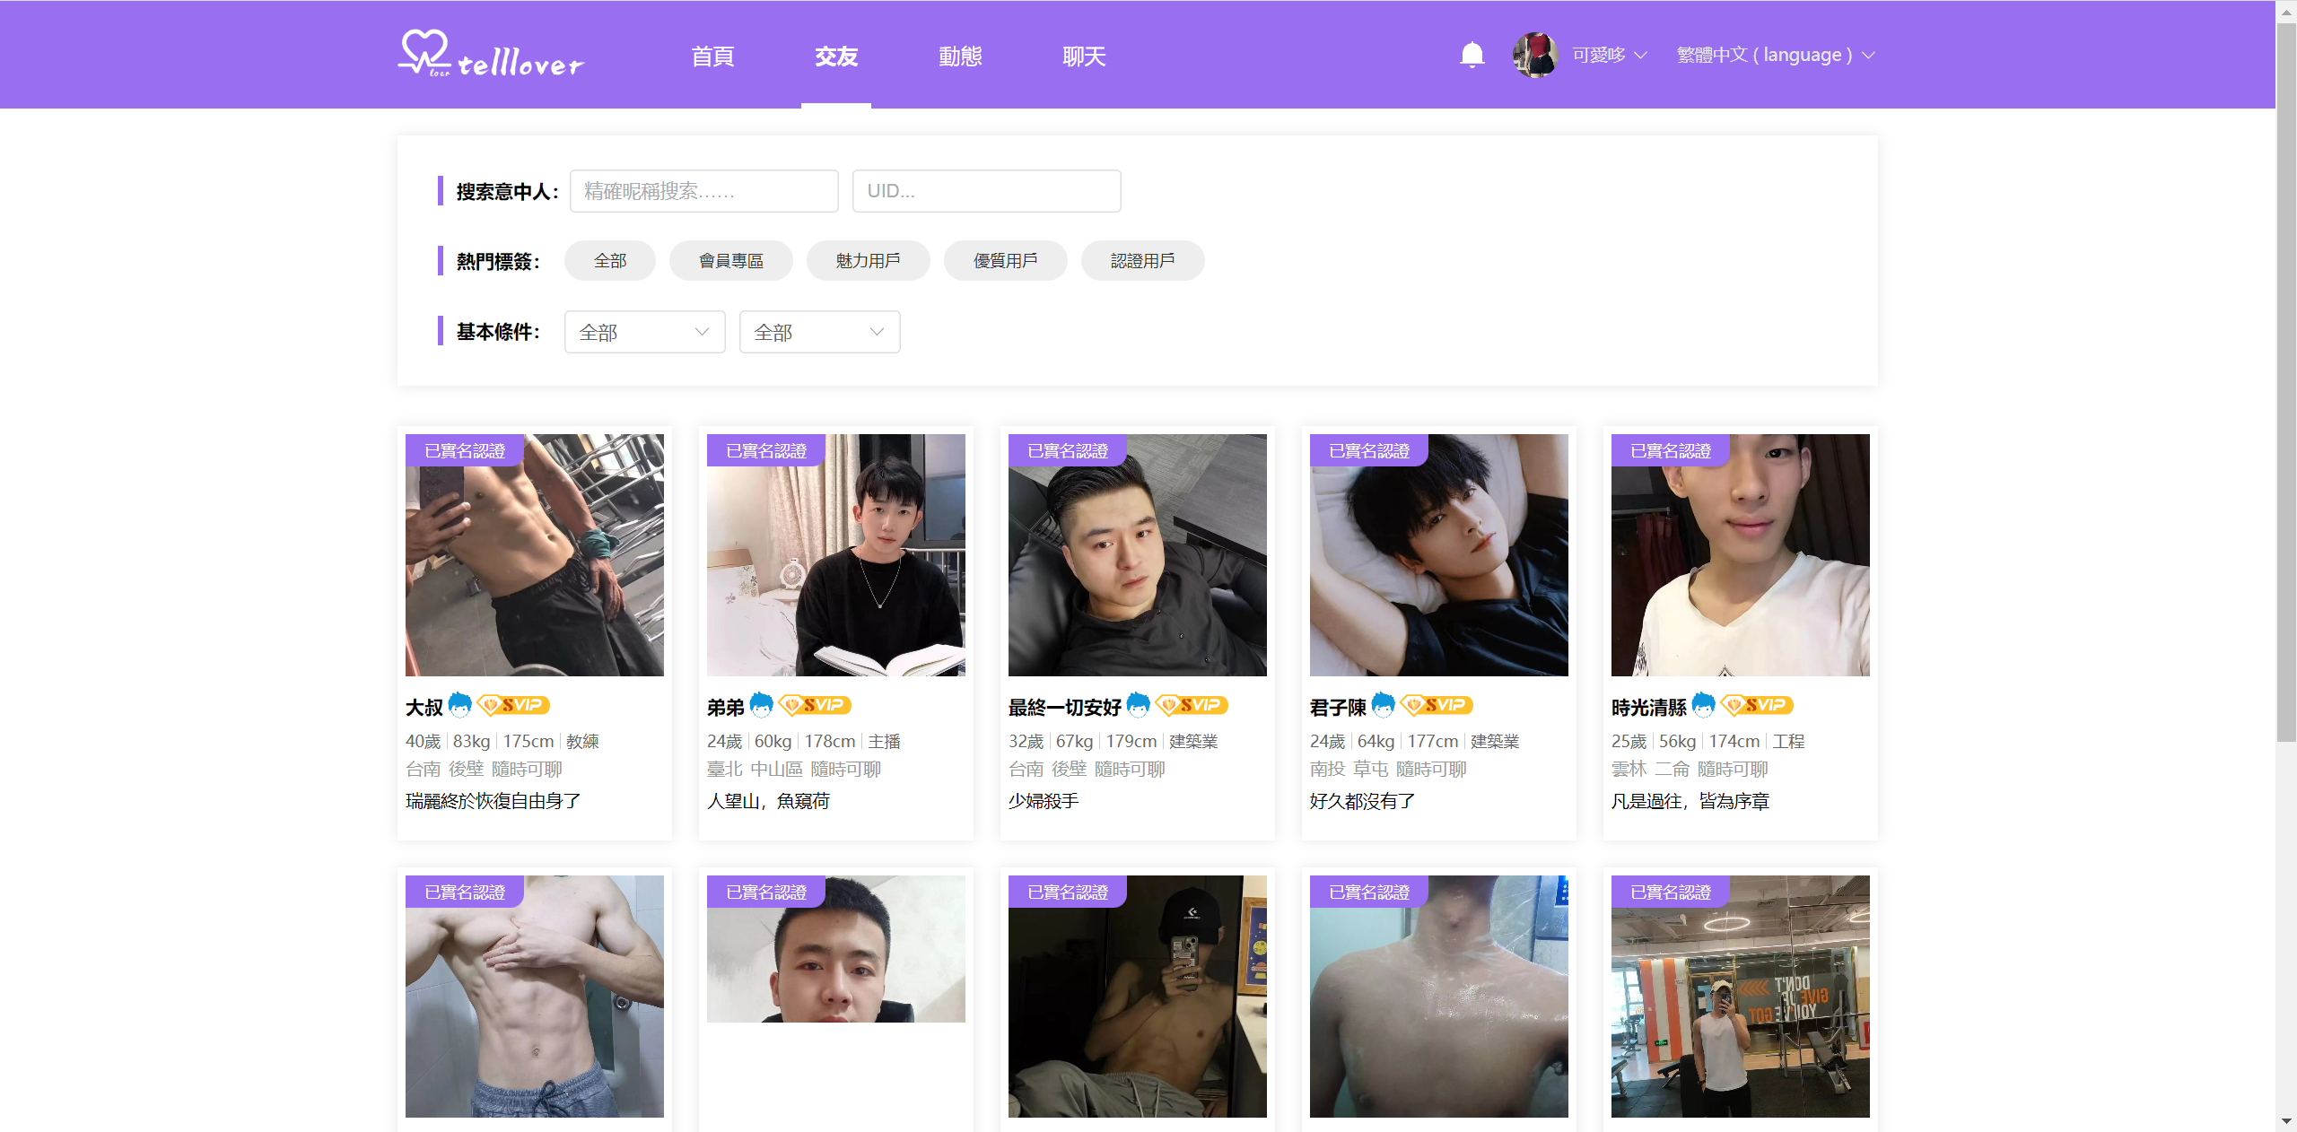Select the 魅力用戶 tag filter
Viewport: 2297px width, 1132px height.
click(x=868, y=261)
